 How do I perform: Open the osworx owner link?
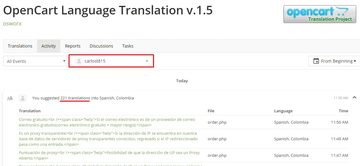coord(12,24)
